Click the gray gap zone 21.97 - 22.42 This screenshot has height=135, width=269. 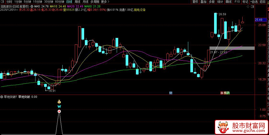(x=232, y=48)
